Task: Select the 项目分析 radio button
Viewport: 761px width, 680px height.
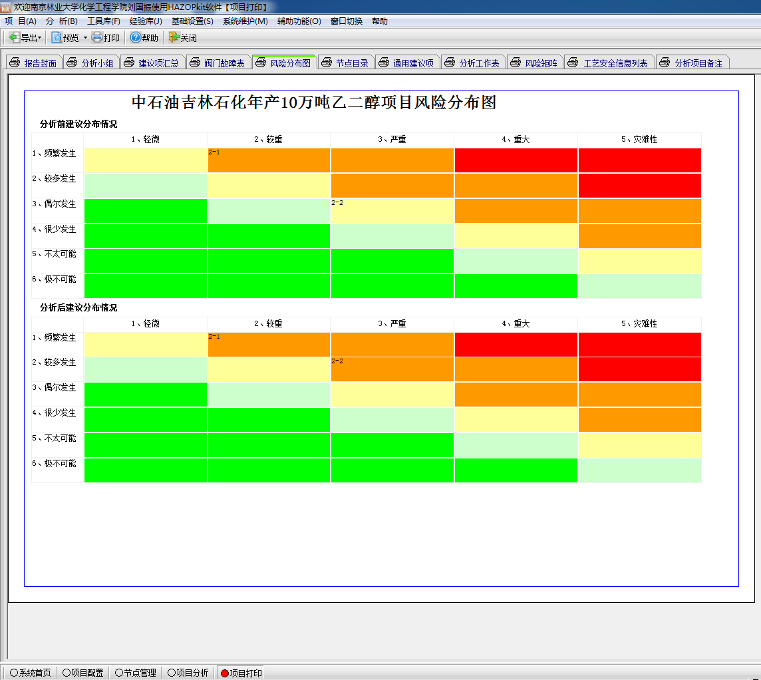Action: (172, 673)
